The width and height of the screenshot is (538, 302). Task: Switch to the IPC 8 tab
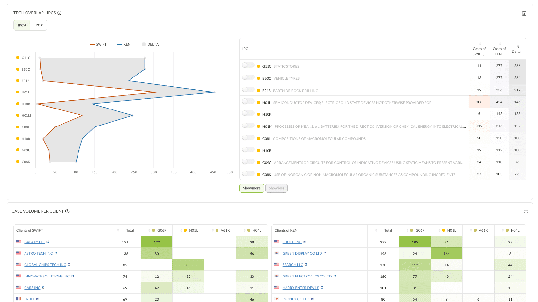point(39,25)
